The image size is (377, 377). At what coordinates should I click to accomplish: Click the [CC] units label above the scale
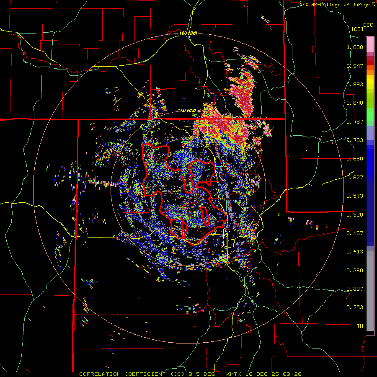coord(358,29)
